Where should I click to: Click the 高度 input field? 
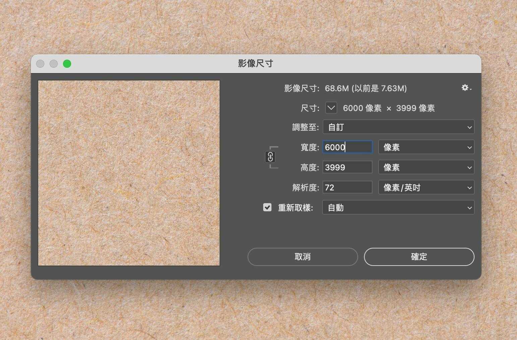point(347,167)
